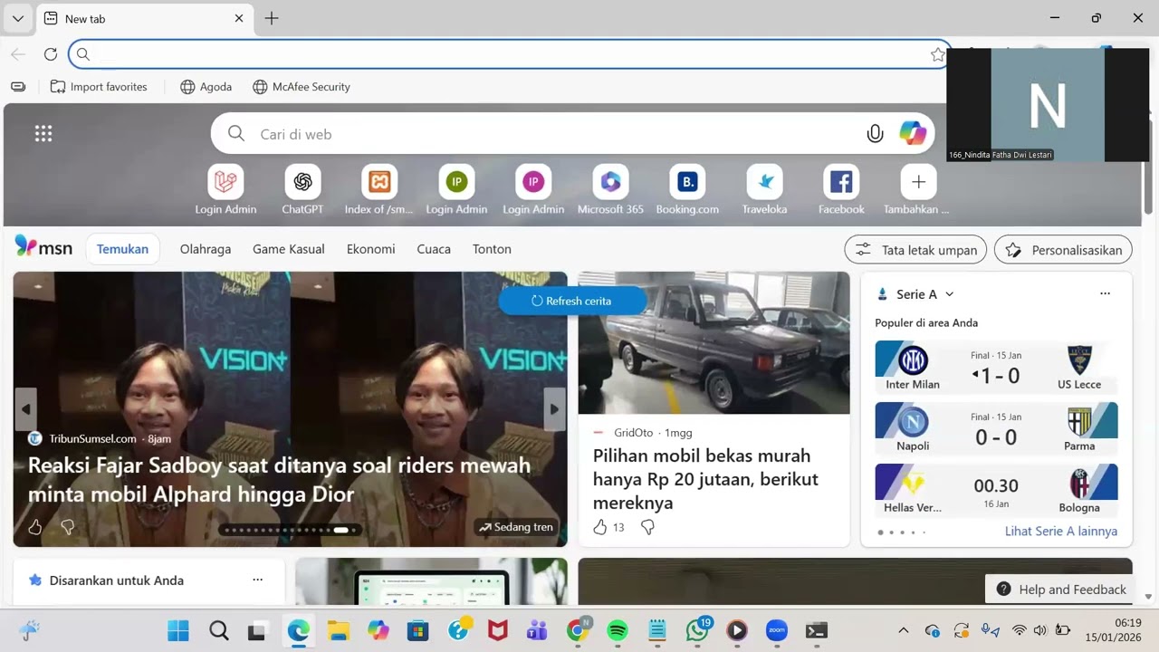Image resolution: width=1159 pixels, height=652 pixels.
Task: Go to previous story with left carousel arrow
Action: tap(26, 409)
